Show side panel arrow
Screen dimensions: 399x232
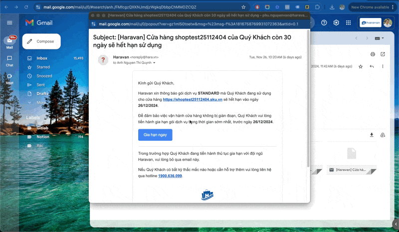pyautogui.click(x=396, y=225)
